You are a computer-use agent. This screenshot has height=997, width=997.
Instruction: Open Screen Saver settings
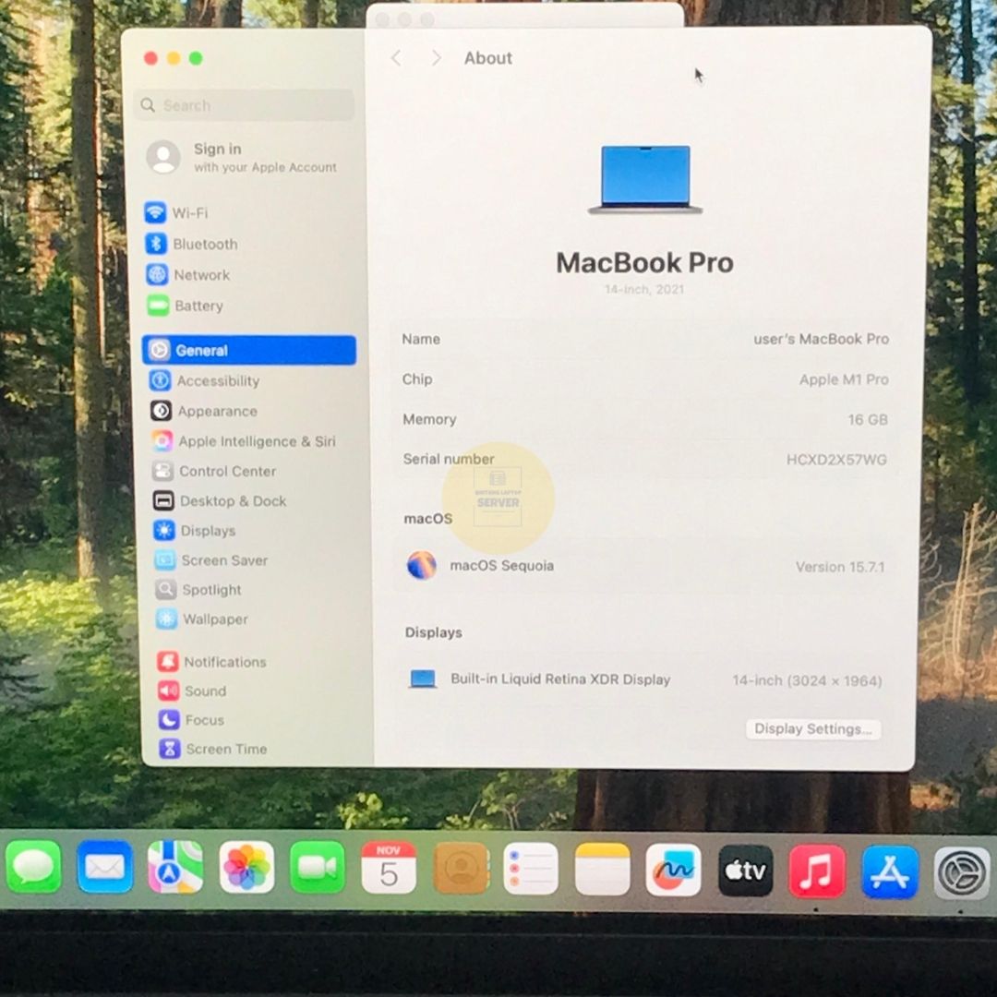click(x=224, y=560)
